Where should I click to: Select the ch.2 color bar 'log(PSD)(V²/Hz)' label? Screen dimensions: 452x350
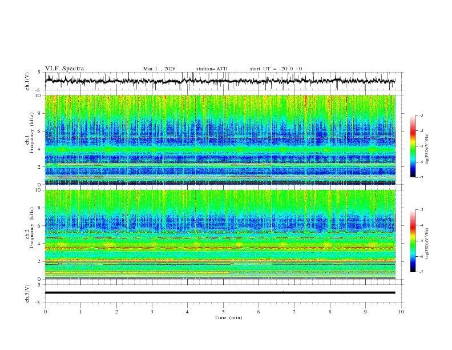pyautogui.click(x=427, y=244)
